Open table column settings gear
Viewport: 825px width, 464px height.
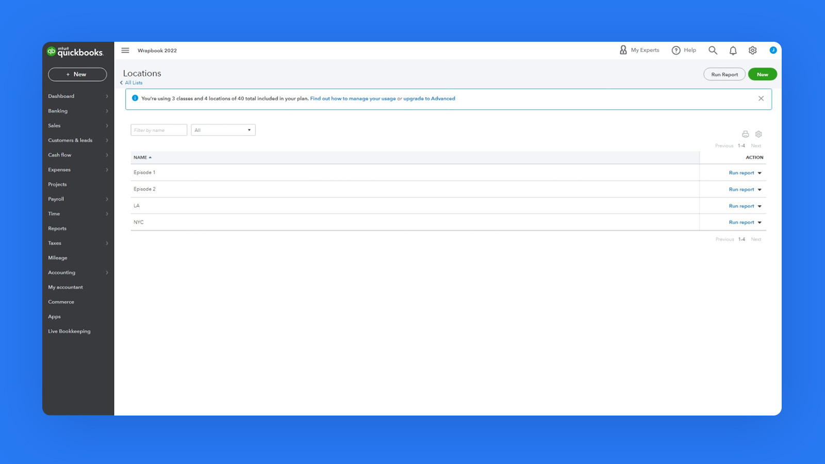[x=758, y=134]
